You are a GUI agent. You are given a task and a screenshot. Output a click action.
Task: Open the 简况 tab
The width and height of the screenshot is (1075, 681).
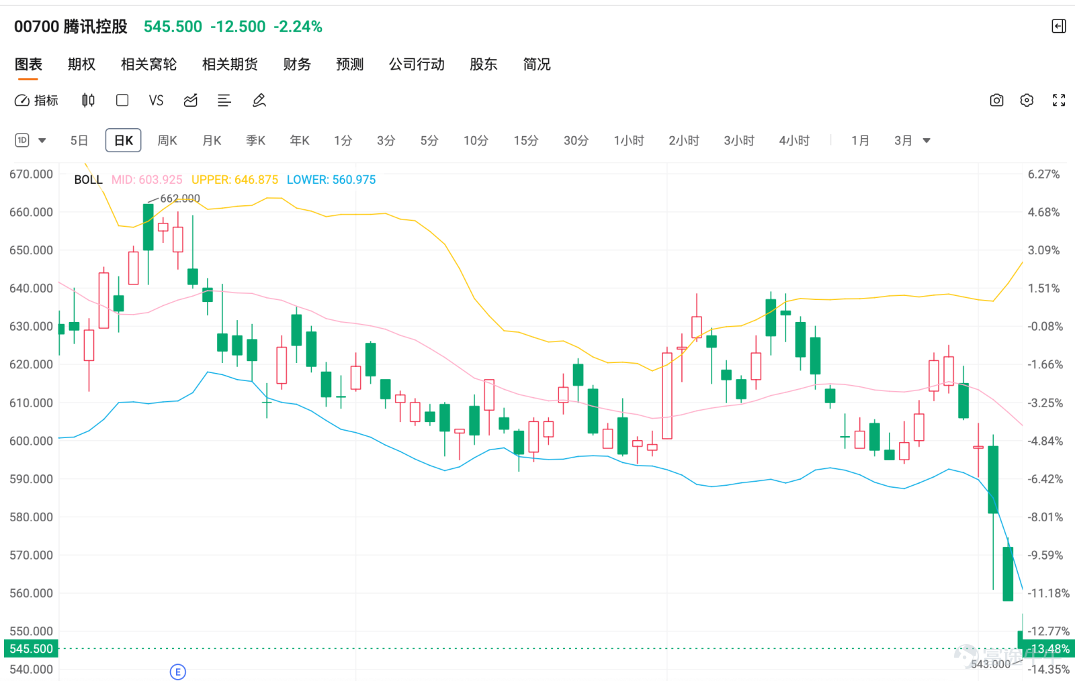click(536, 64)
